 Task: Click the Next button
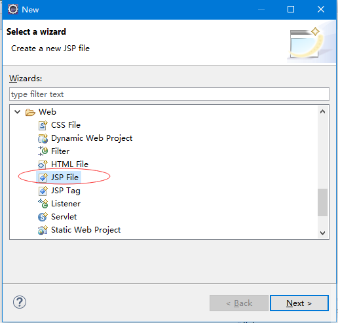pos(299,303)
